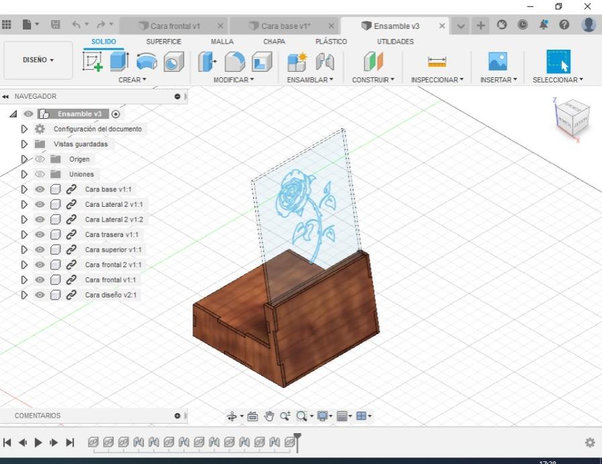Image resolution: width=602 pixels, height=464 pixels.
Task: Select the Hole tool
Action: (x=174, y=62)
